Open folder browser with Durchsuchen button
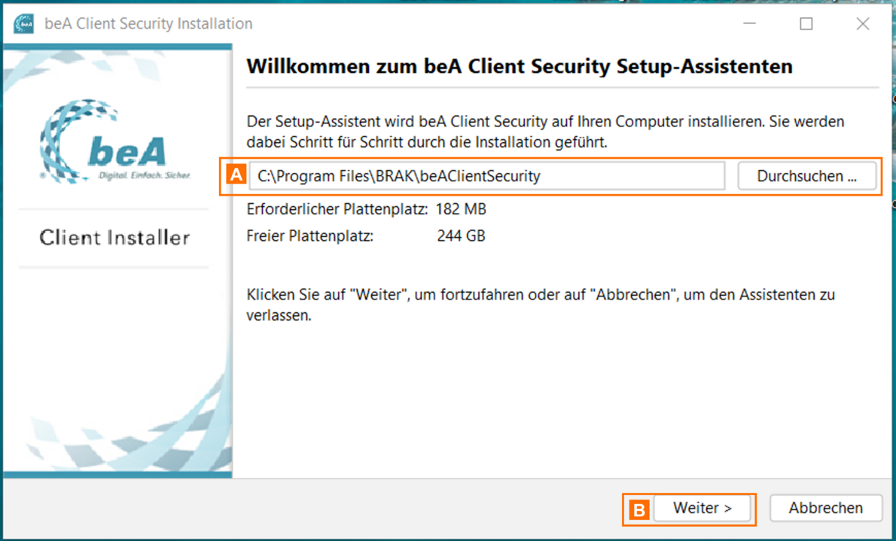The height and width of the screenshot is (541, 896). pos(806,176)
